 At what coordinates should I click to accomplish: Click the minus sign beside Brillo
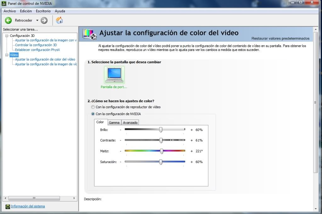(x=121, y=130)
